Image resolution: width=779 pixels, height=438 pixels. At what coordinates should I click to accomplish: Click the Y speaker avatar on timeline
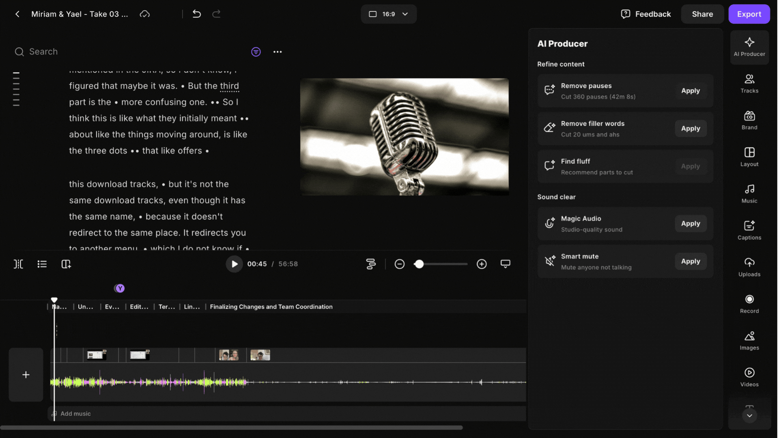[120, 288]
